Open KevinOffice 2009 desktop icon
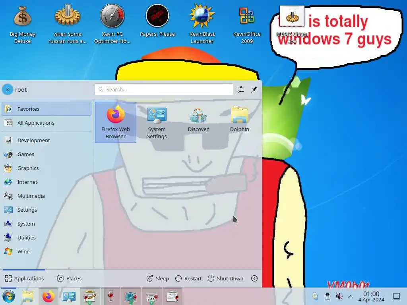Screen dimensions: 407x305 pos(247,24)
